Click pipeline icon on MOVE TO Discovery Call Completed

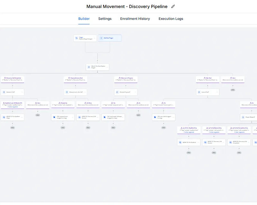230,143
